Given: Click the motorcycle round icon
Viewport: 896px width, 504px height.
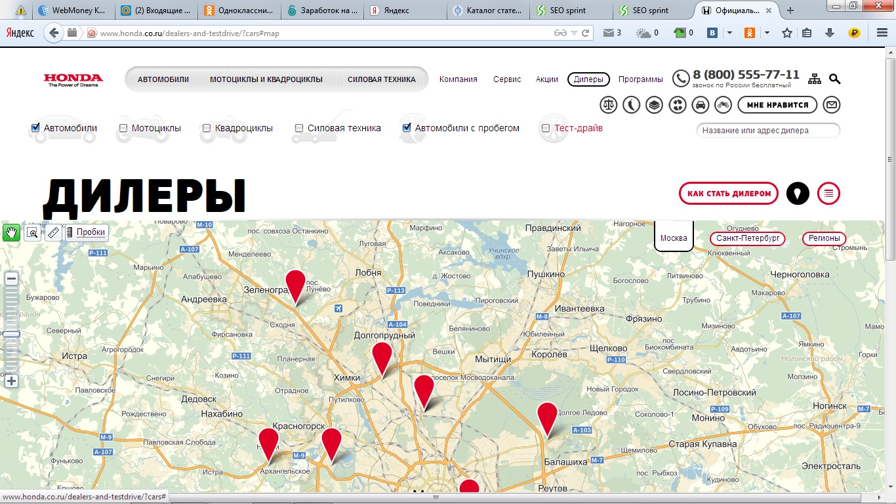Looking at the screenshot, I should point(723,104).
